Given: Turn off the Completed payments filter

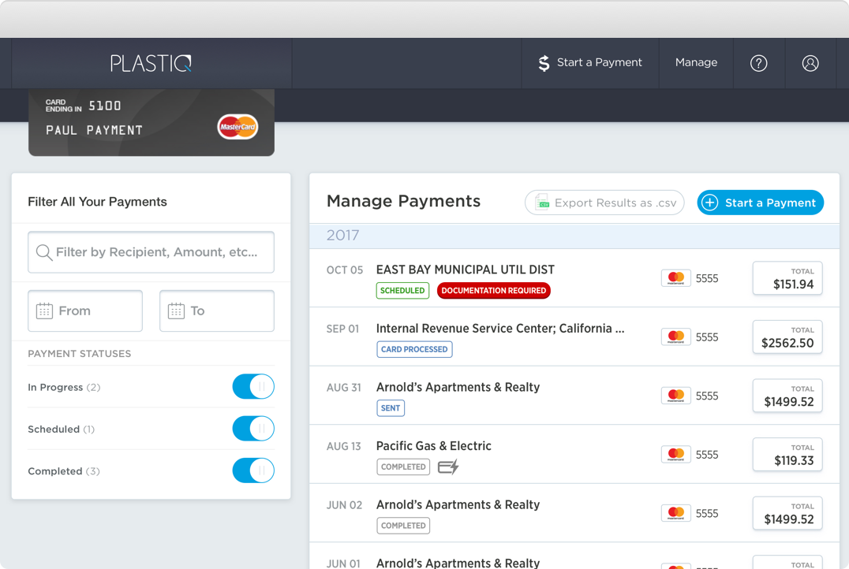Looking at the screenshot, I should pos(253,470).
